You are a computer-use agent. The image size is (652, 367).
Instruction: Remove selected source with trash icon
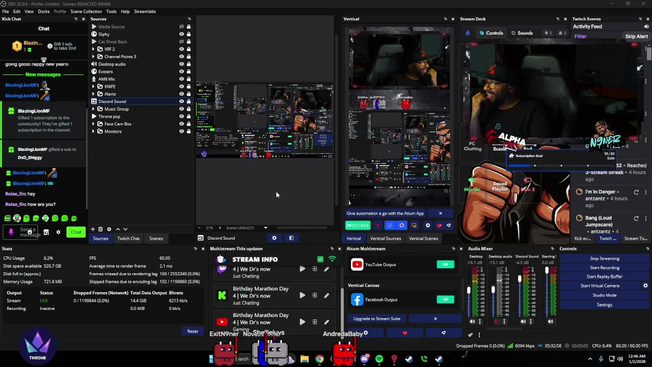[100, 229]
